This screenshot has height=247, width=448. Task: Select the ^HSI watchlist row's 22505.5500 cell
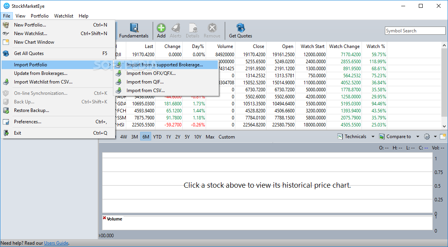[141, 125]
